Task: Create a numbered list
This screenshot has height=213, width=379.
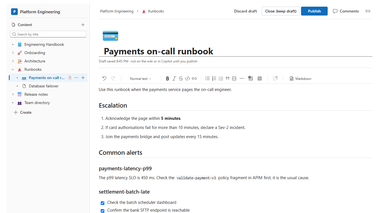Action: pos(214,78)
